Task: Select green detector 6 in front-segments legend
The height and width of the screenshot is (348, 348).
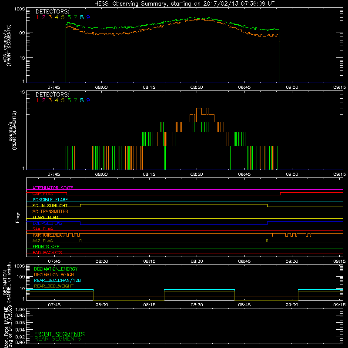Action: coord(69,17)
